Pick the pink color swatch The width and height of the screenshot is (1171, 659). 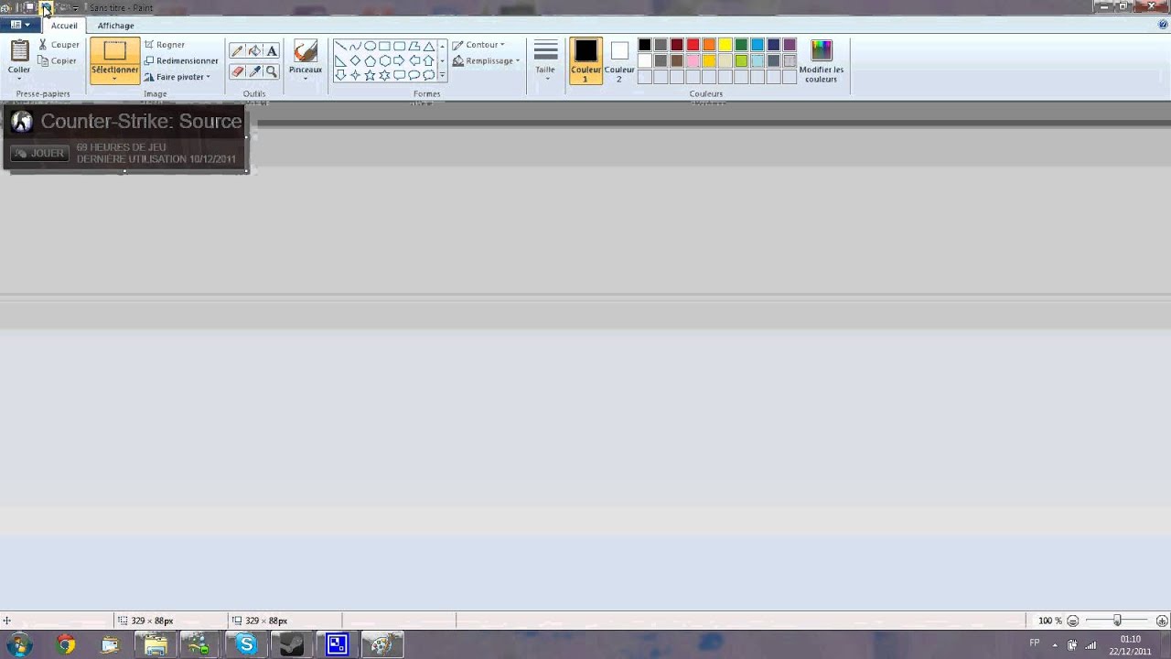point(693,61)
